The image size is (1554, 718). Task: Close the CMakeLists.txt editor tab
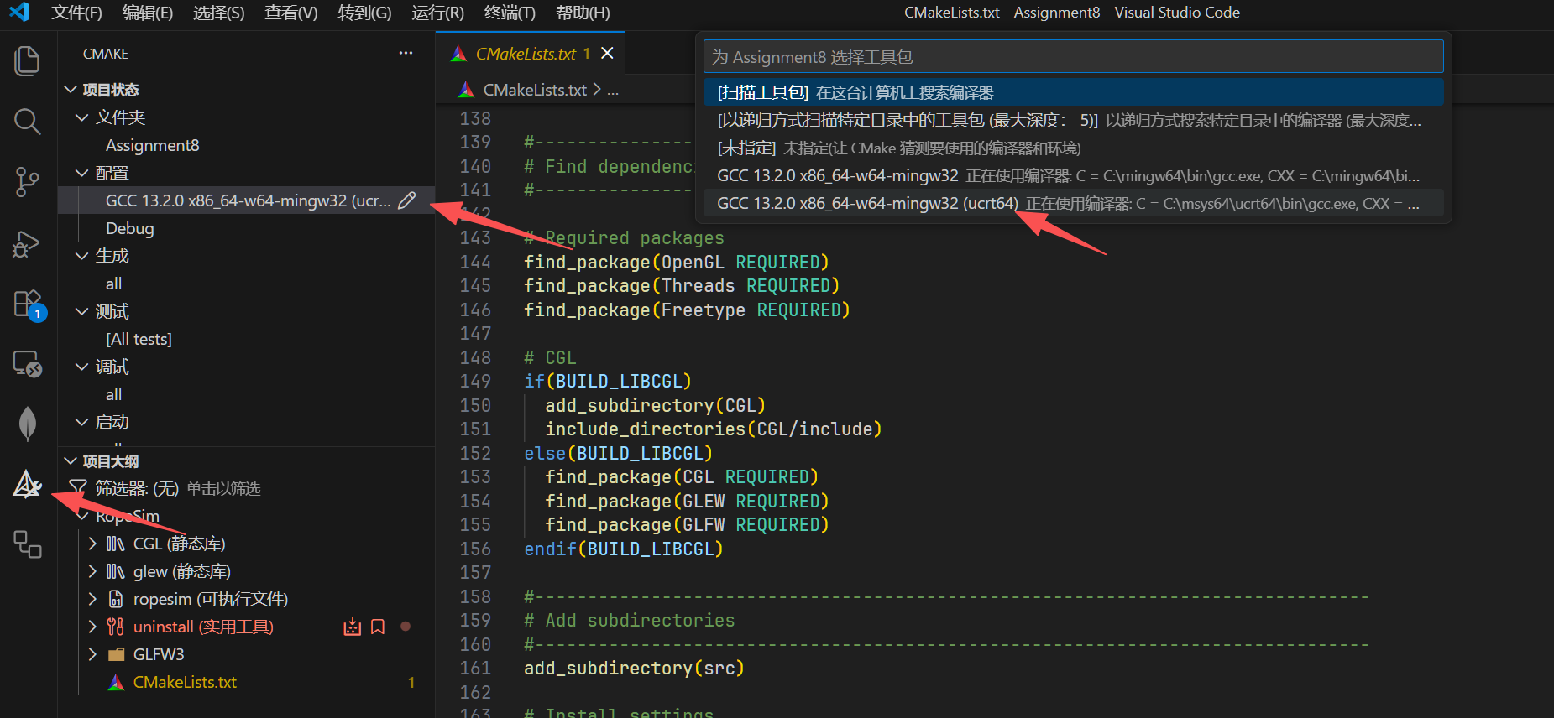(x=607, y=53)
